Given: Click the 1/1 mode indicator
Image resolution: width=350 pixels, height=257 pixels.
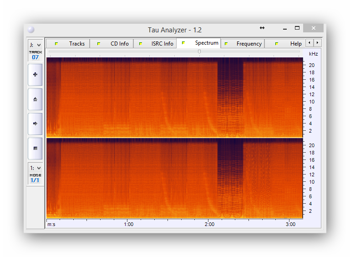Looking at the screenshot, I should [35, 180].
